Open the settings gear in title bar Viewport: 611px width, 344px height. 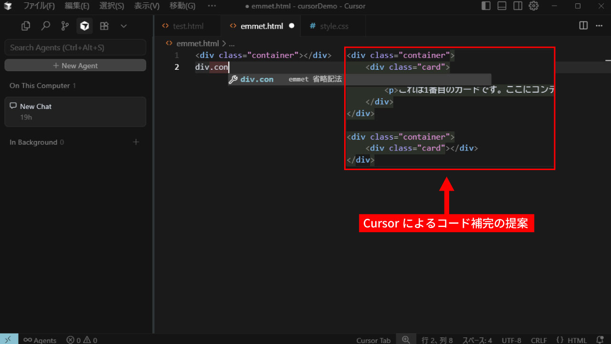click(x=534, y=6)
